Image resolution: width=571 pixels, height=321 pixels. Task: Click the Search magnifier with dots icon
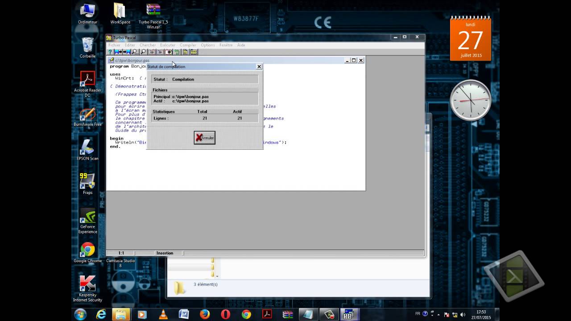tap(135, 52)
